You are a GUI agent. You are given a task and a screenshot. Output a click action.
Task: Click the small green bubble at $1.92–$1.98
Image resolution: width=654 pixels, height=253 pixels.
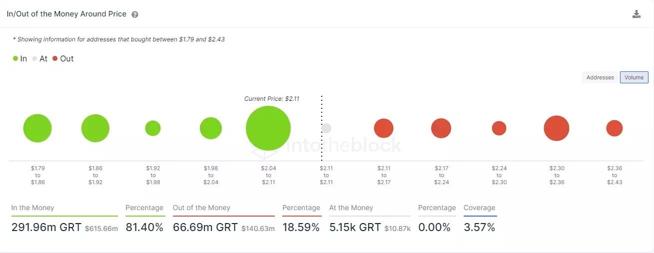153,128
